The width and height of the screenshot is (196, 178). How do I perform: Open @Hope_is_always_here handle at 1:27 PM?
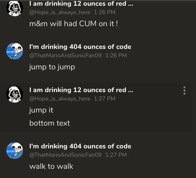coord(60,99)
